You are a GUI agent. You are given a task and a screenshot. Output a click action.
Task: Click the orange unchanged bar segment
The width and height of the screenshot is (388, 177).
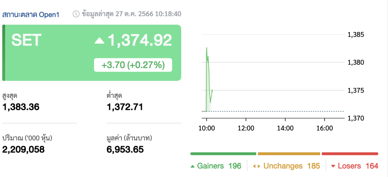tap(289, 154)
